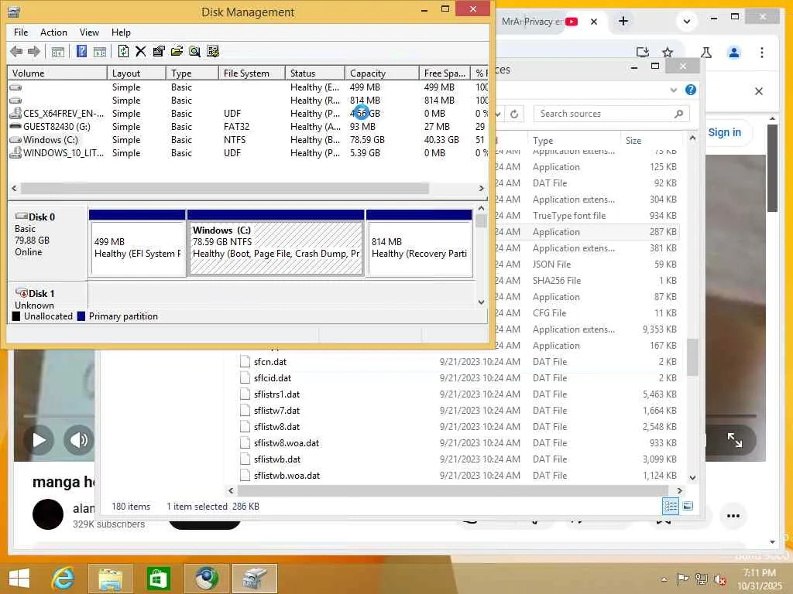This screenshot has height=594, width=793.
Task: Select the GUEST82430 (G:) volume row
Action: click(248, 127)
